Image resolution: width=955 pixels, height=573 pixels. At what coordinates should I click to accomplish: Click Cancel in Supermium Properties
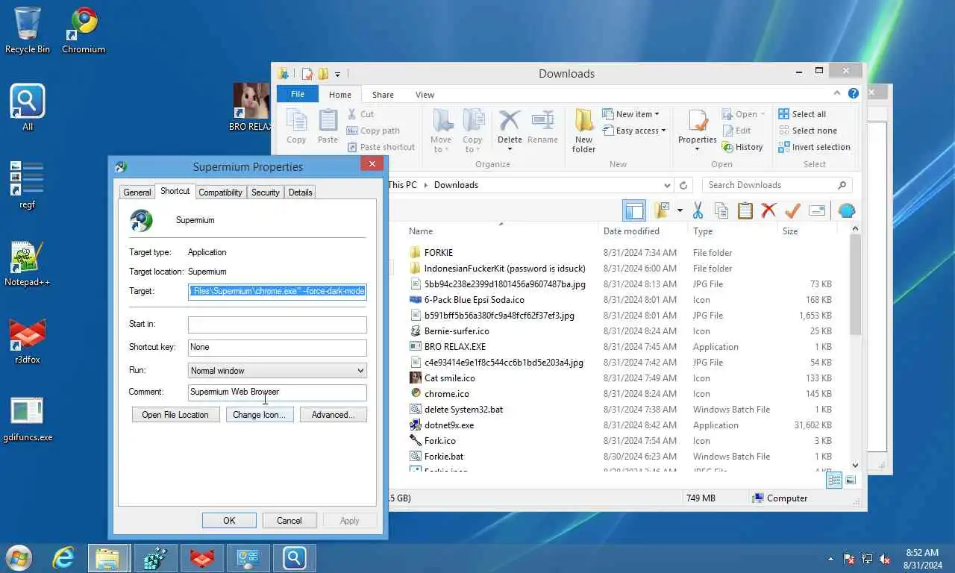click(289, 521)
